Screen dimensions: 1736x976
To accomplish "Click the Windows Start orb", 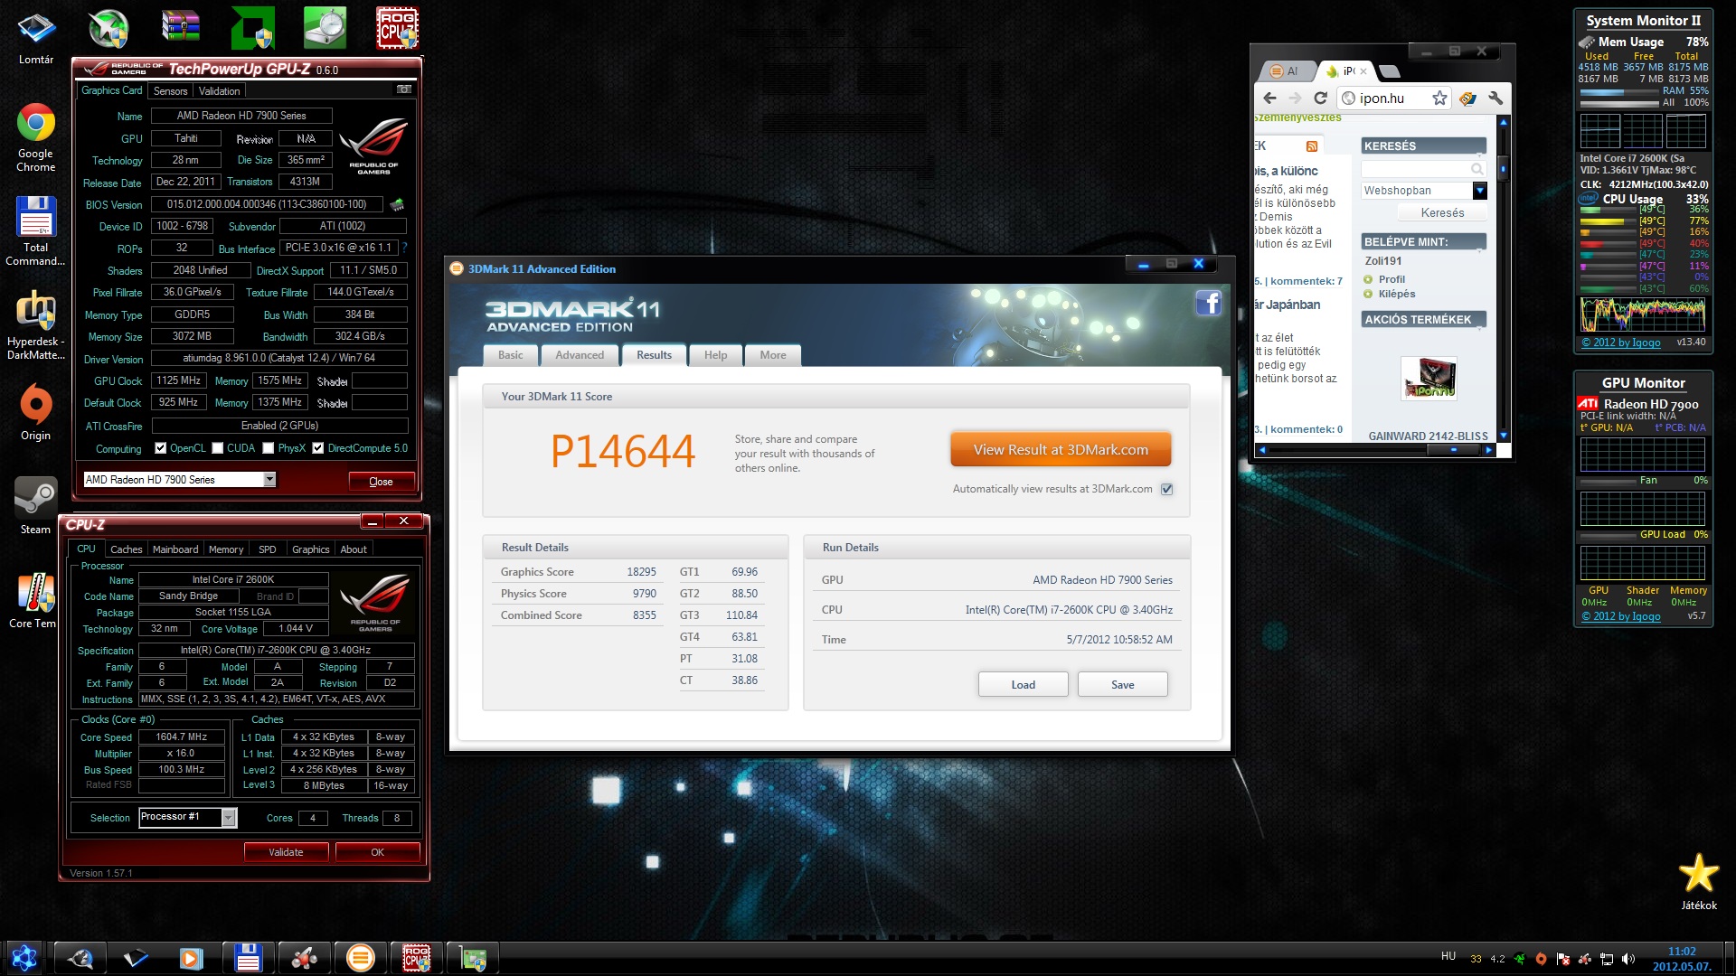I will click(x=24, y=958).
